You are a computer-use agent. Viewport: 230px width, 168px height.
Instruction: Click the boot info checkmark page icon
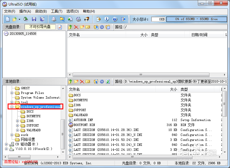pos(60,27)
